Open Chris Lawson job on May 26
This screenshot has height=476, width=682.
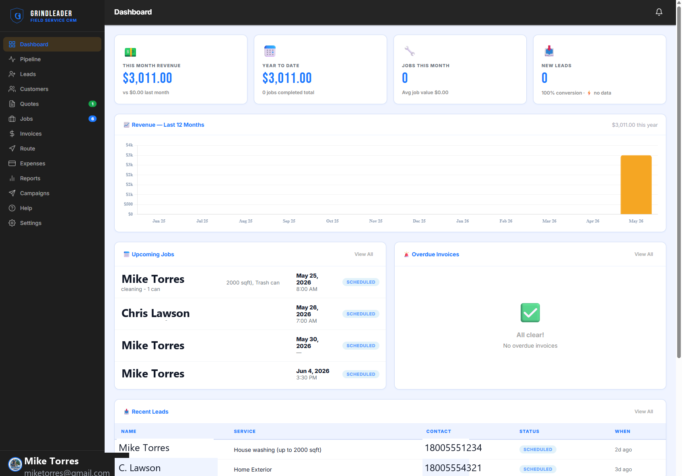coord(250,314)
